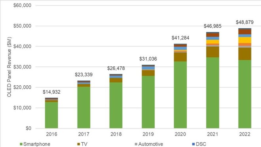Click the yellow segment of 2022 bar
This screenshot has width=261, height=147.
tap(245, 40)
